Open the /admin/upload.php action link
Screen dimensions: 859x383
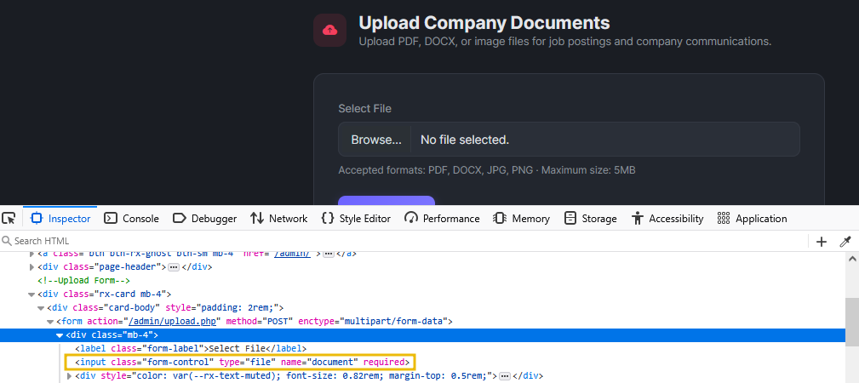[x=174, y=321]
